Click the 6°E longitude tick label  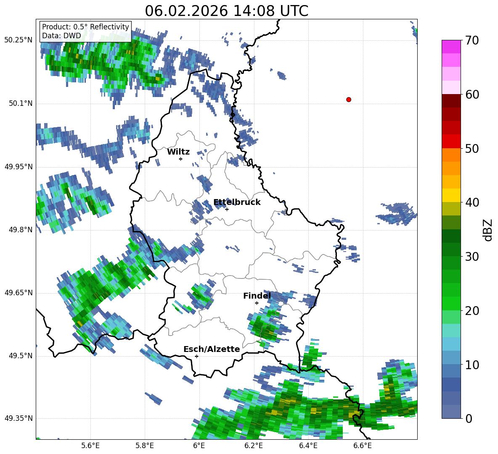199,446
